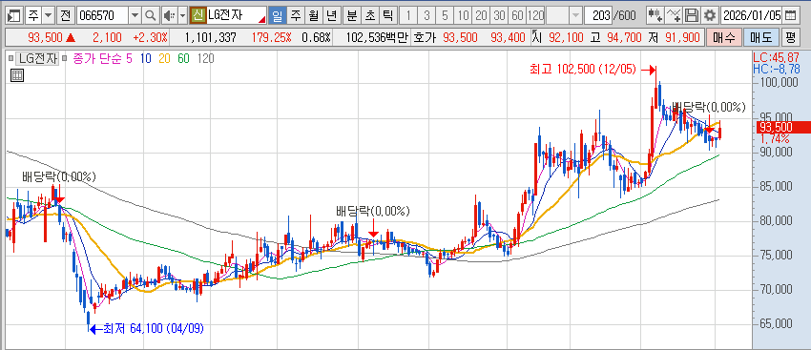This screenshot has height=350, width=811.
Task: Expand the speaker options dropdown arrow
Action: (182, 16)
